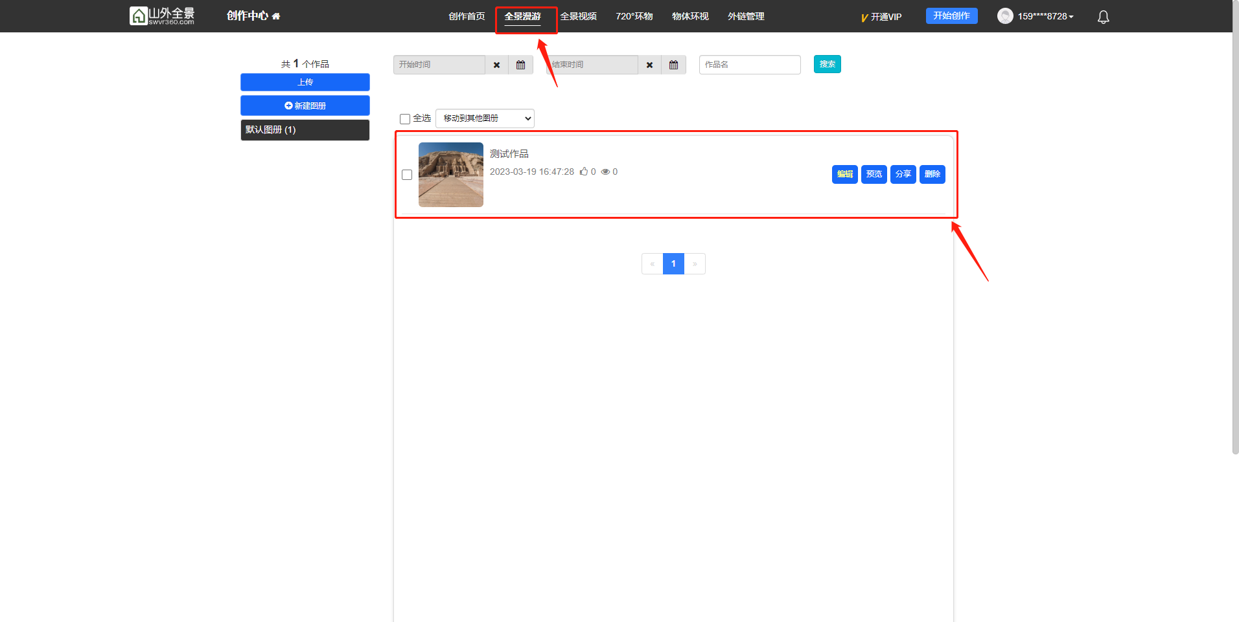Open the end time calendar picker

(x=673, y=65)
